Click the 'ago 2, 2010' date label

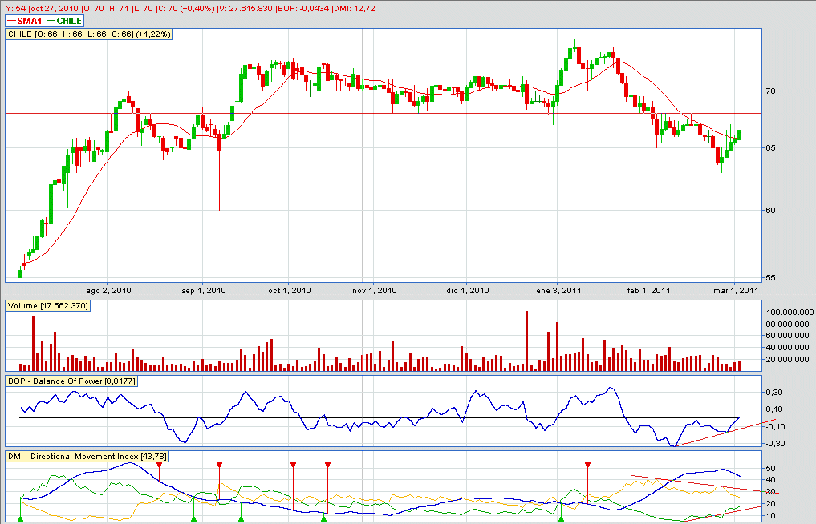108,290
